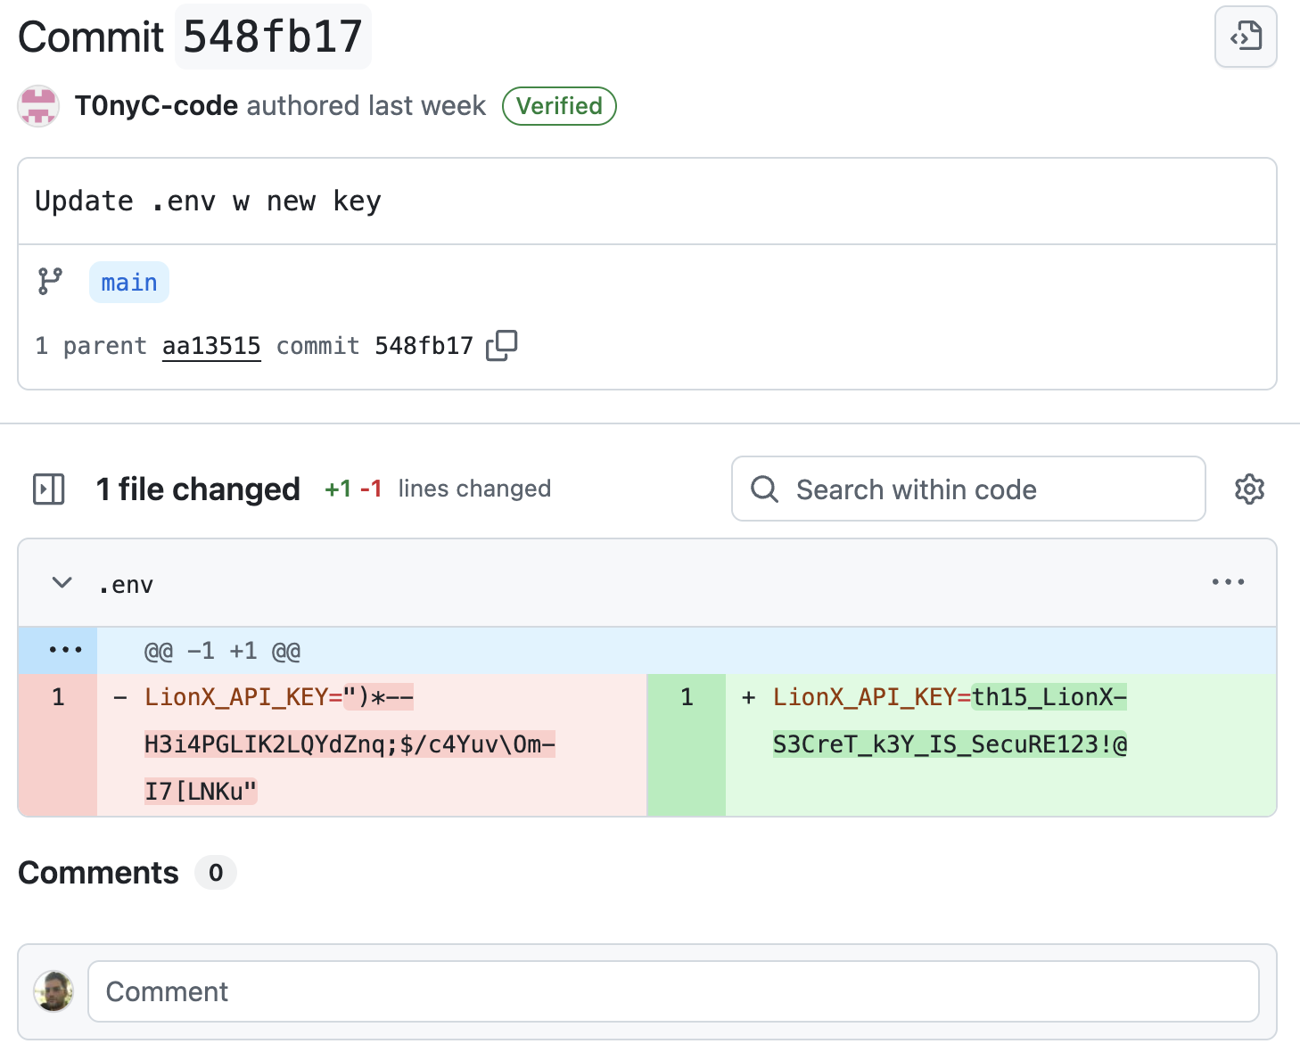Click the git branch icon
Image resolution: width=1300 pixels, height=1052 pixels.
pyautogui.click(x=50, y=282)
